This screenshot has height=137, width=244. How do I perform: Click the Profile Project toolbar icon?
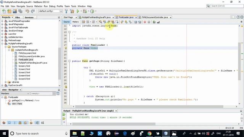click(x=92, y=11)
